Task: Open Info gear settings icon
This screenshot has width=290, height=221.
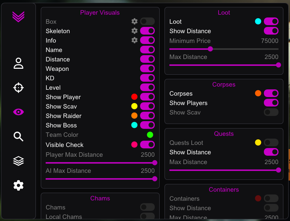Action: pos(135,40)
